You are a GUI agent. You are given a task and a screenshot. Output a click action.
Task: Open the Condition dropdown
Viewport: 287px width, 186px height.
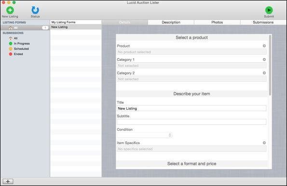click(145, 135)
